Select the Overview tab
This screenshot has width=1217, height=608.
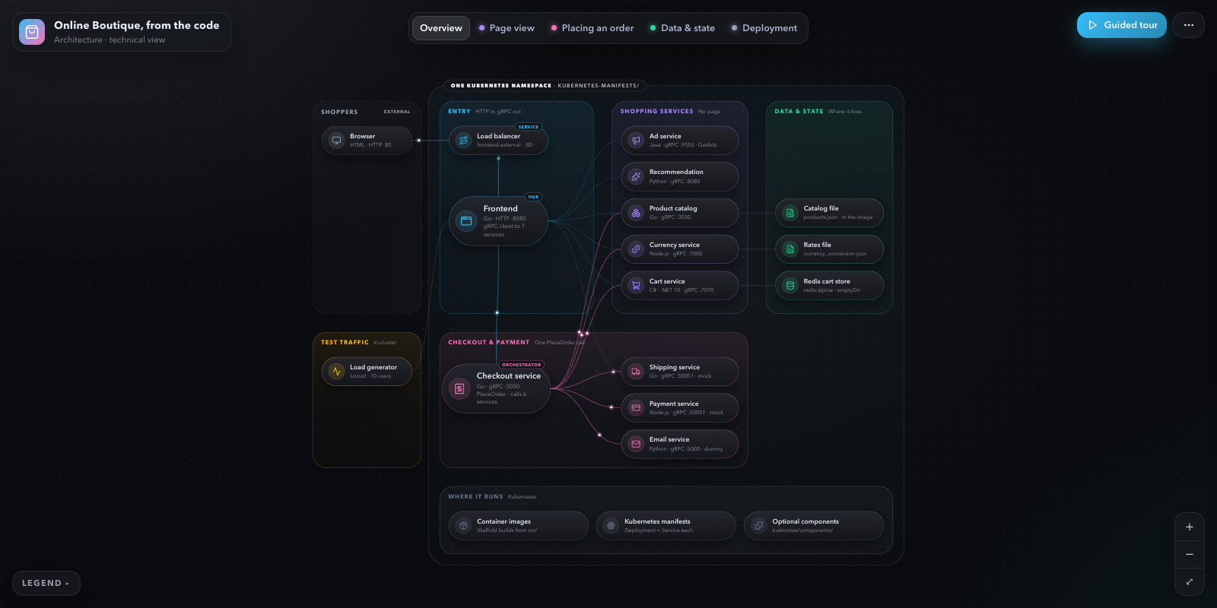tap(441, 28)
